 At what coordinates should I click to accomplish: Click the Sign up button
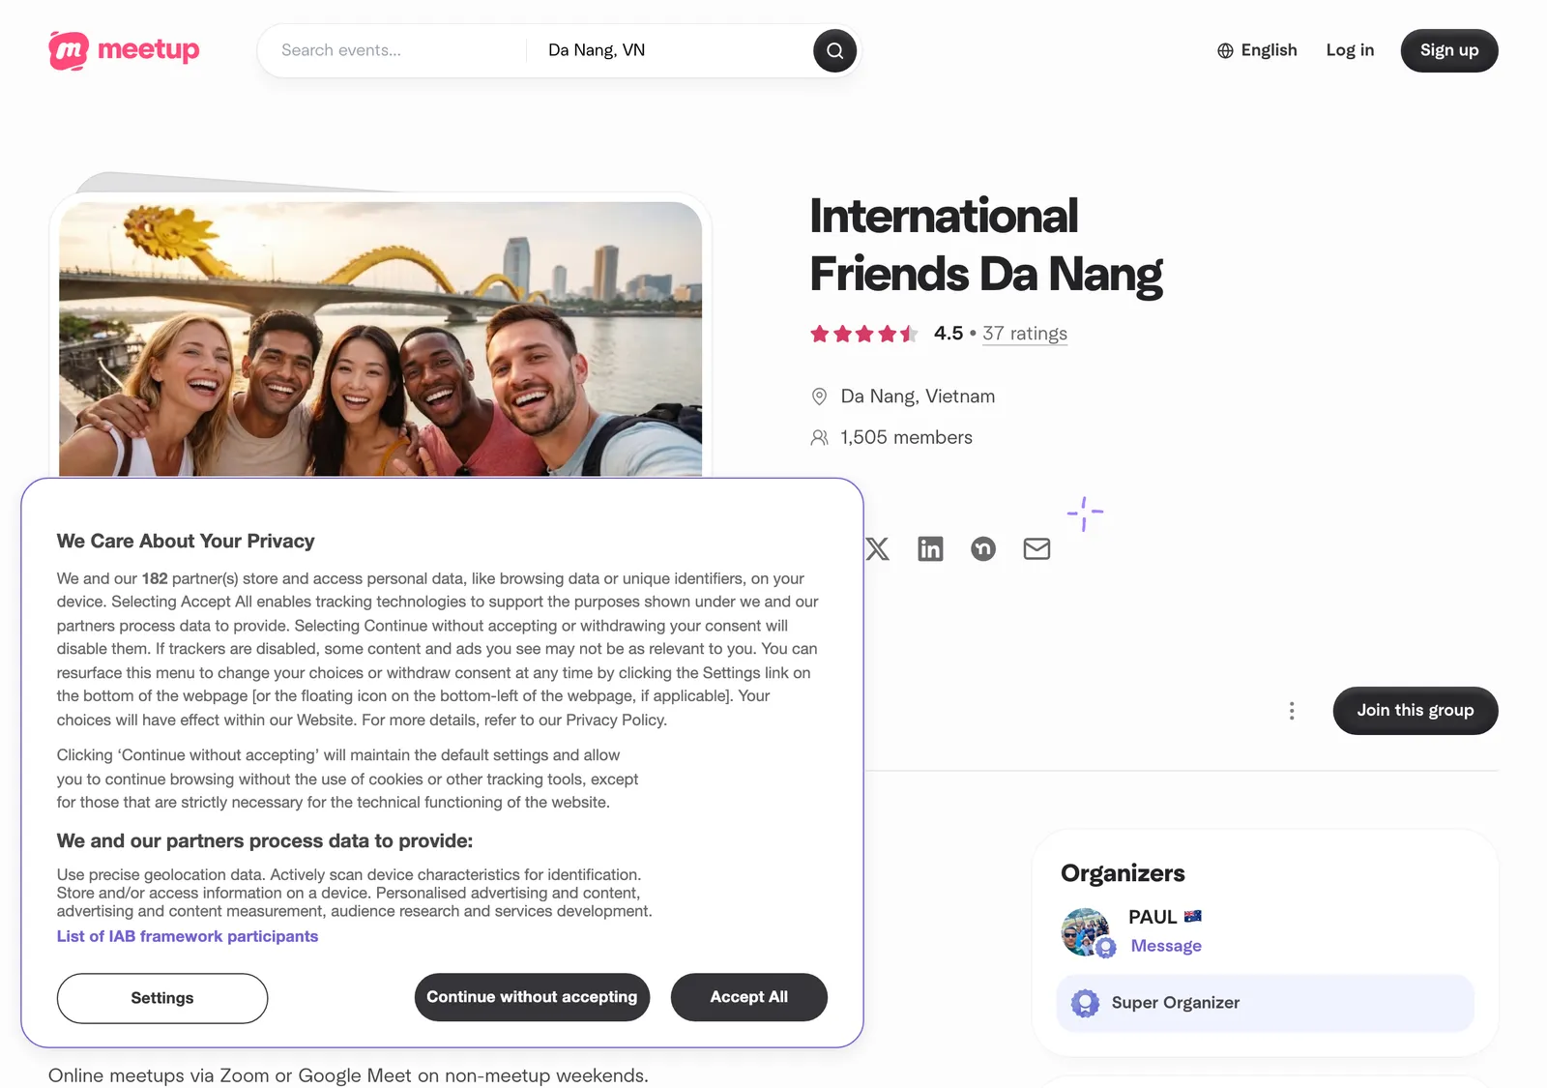tap(1449, 50)
